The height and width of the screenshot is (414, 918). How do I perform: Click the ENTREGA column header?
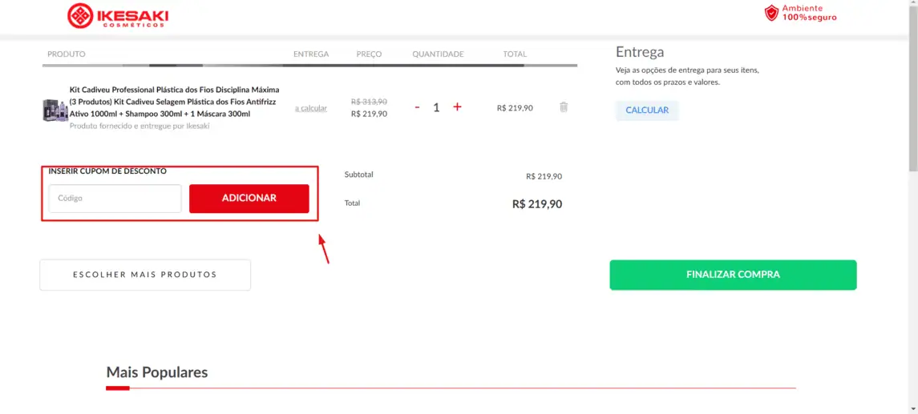coord(311,54)
